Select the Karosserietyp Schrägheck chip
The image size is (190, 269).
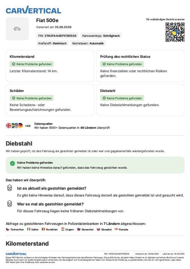pos(101,36)
